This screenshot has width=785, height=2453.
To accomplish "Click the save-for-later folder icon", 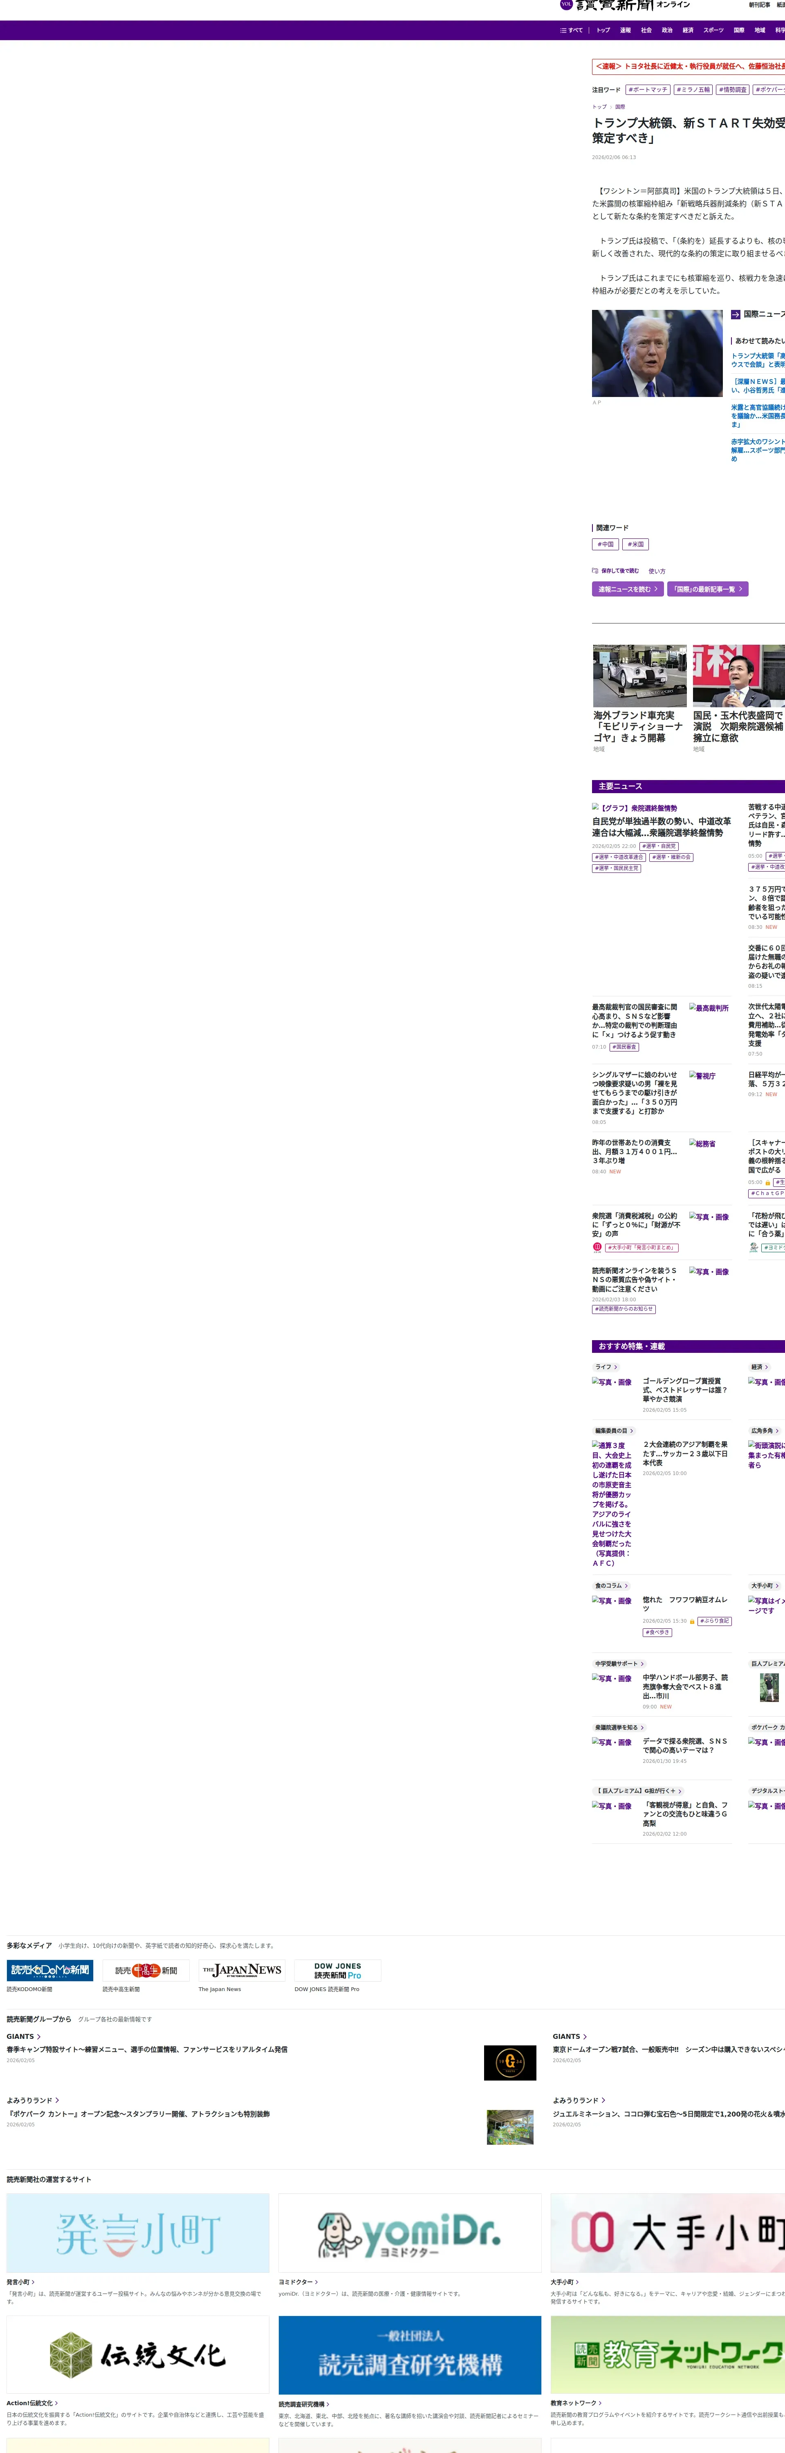I will point(595,572).
